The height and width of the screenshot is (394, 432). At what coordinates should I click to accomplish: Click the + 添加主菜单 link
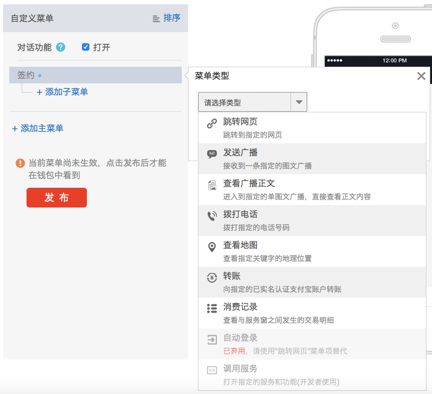point(38,128)
